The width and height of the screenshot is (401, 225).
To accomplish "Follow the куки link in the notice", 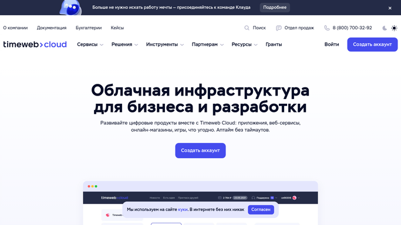I will [183, 209].
